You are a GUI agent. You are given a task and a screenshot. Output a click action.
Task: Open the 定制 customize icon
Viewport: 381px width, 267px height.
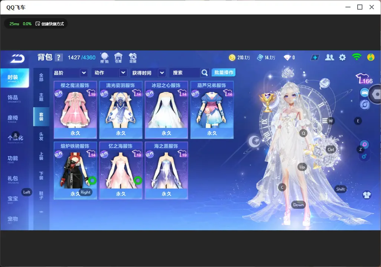133,58
